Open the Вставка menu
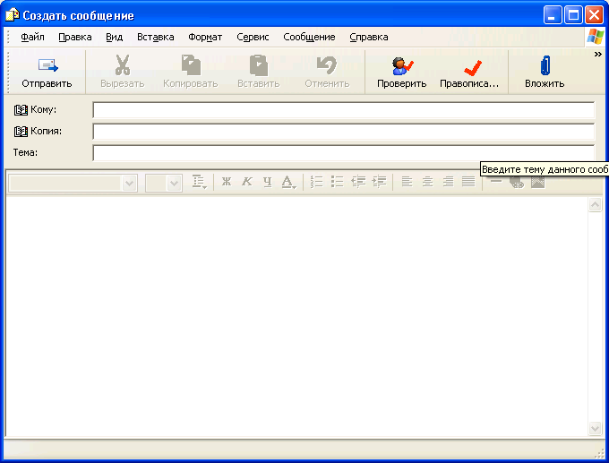Viewport: 609px width, 463px height. pos(155,37)
